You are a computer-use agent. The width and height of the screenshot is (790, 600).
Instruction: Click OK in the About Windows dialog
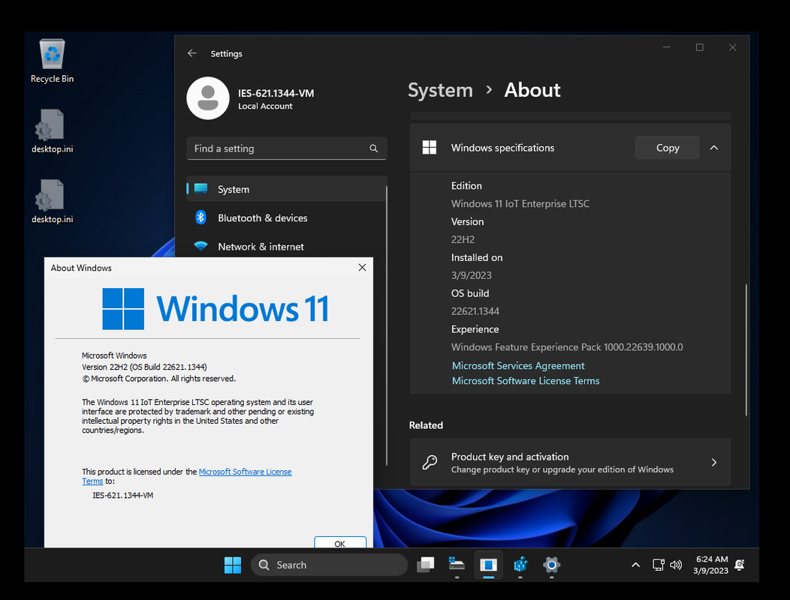coord(340,542)
